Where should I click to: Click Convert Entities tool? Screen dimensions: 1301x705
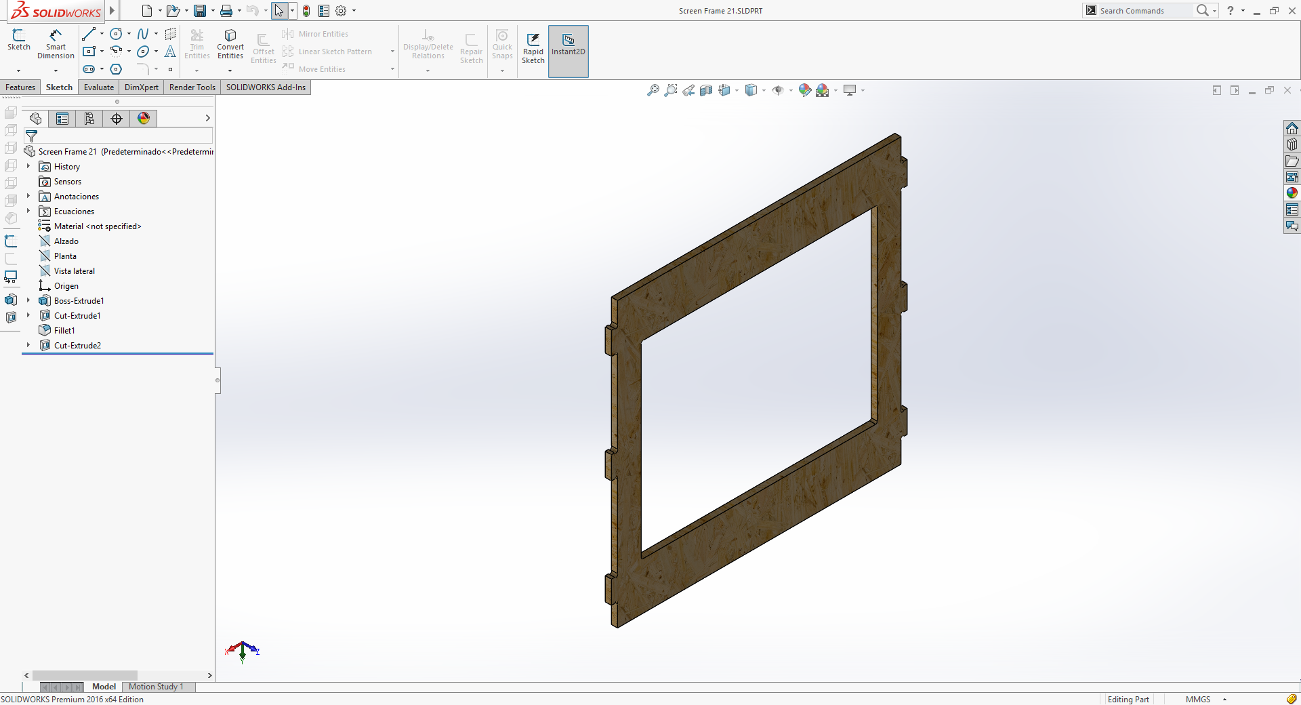click(x=230, y=43)
